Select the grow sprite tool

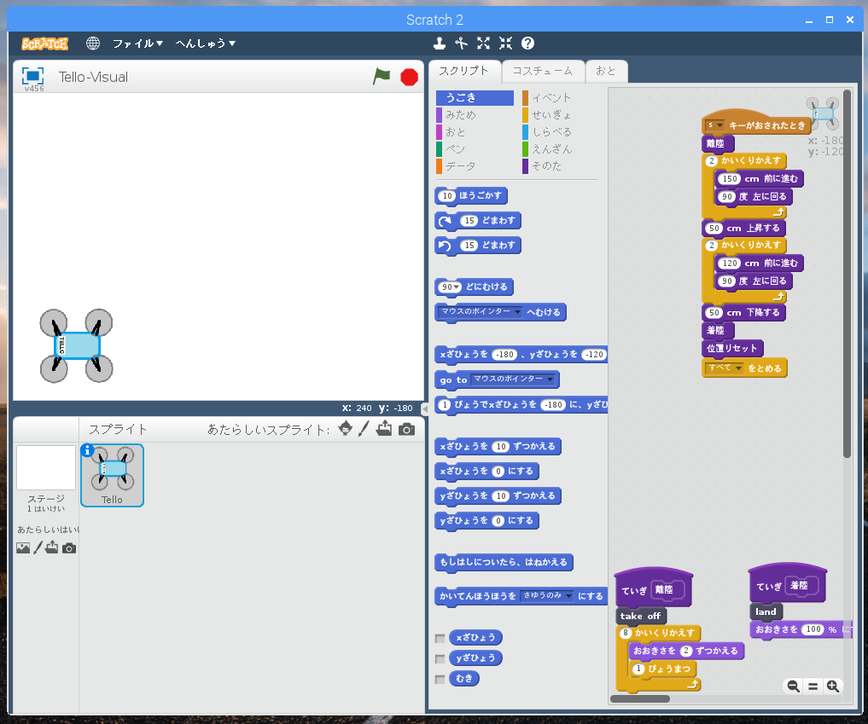[x=483, y=43]
